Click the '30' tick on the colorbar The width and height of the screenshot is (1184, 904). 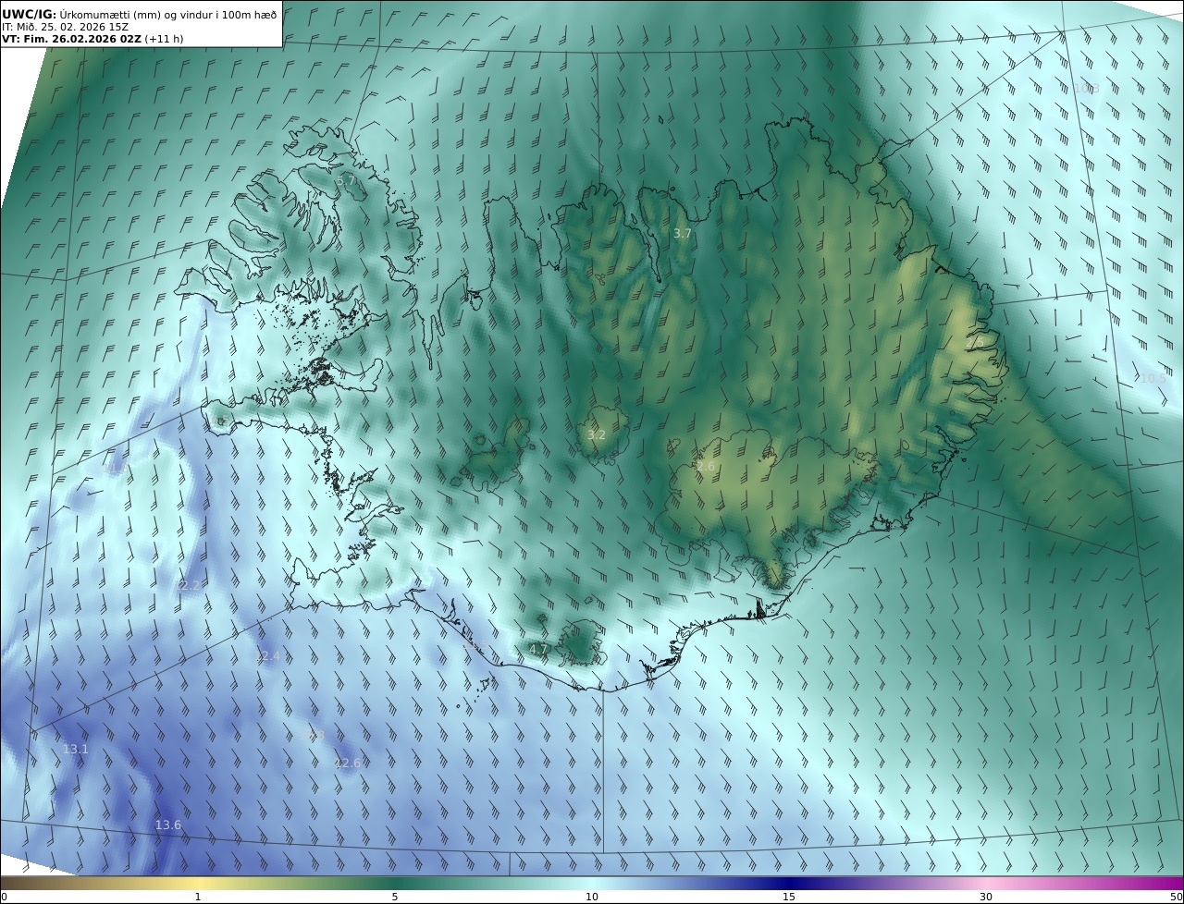click(x=986, y=897)
